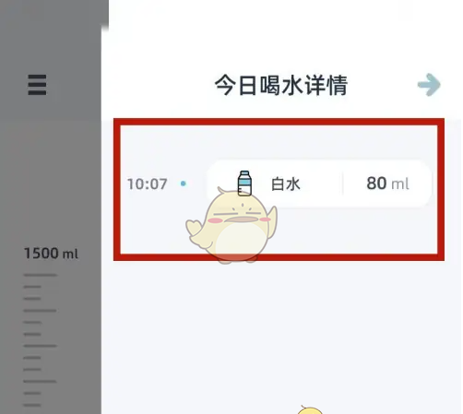Click the white drink record card

[x=320, y=183]
